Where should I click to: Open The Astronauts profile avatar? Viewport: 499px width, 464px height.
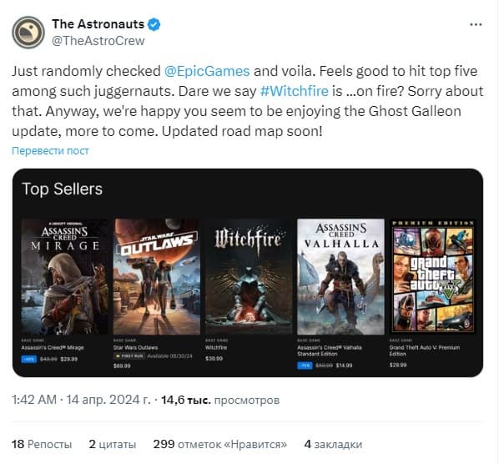coord(28,33)
